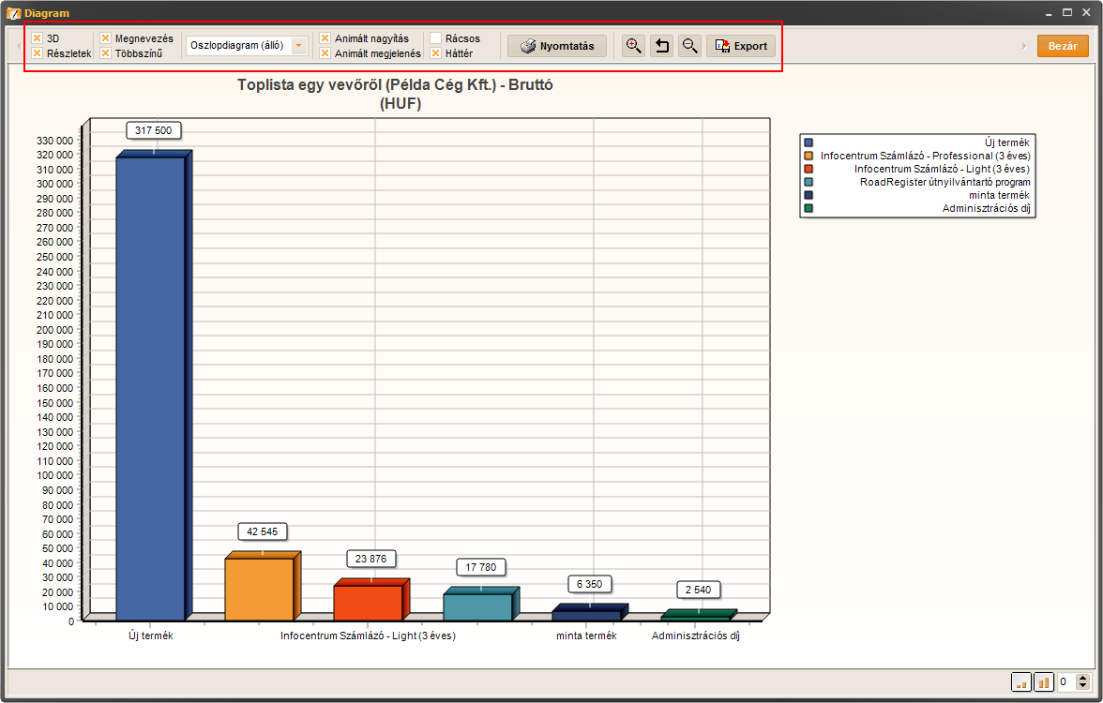The height and width of the screenshot is (703, 1103).
Task: Disable the Animált megjelenés checkbox
Action: [x=325, y=52]
